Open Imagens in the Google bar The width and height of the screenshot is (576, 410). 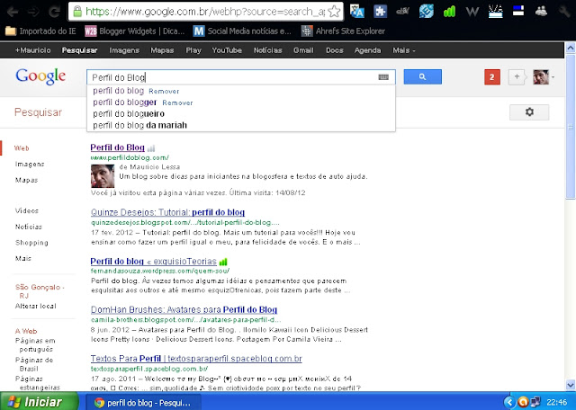click(x=124, y=50)
